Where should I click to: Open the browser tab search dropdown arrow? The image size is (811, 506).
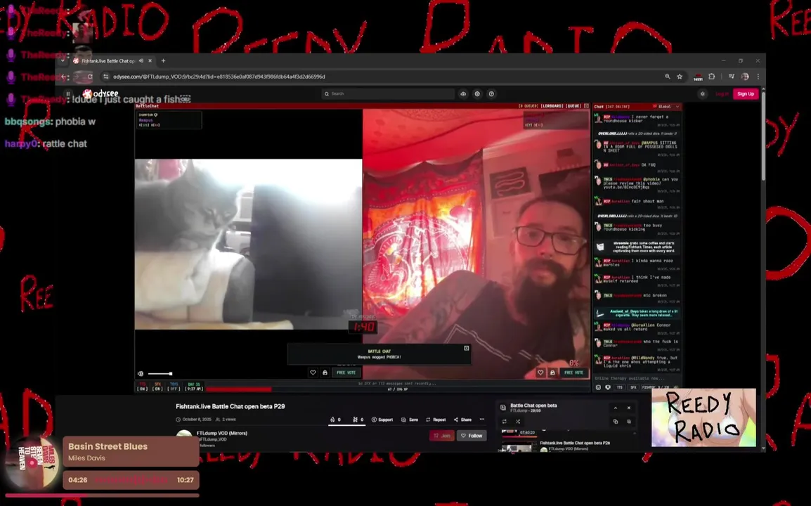point(63,60)
